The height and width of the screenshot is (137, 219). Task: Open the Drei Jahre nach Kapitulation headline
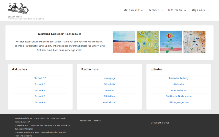[42, 127]
